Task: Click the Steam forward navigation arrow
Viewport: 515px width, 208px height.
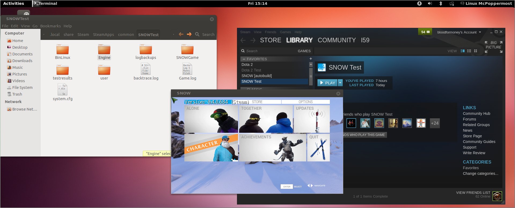Action: click(253, 40)
